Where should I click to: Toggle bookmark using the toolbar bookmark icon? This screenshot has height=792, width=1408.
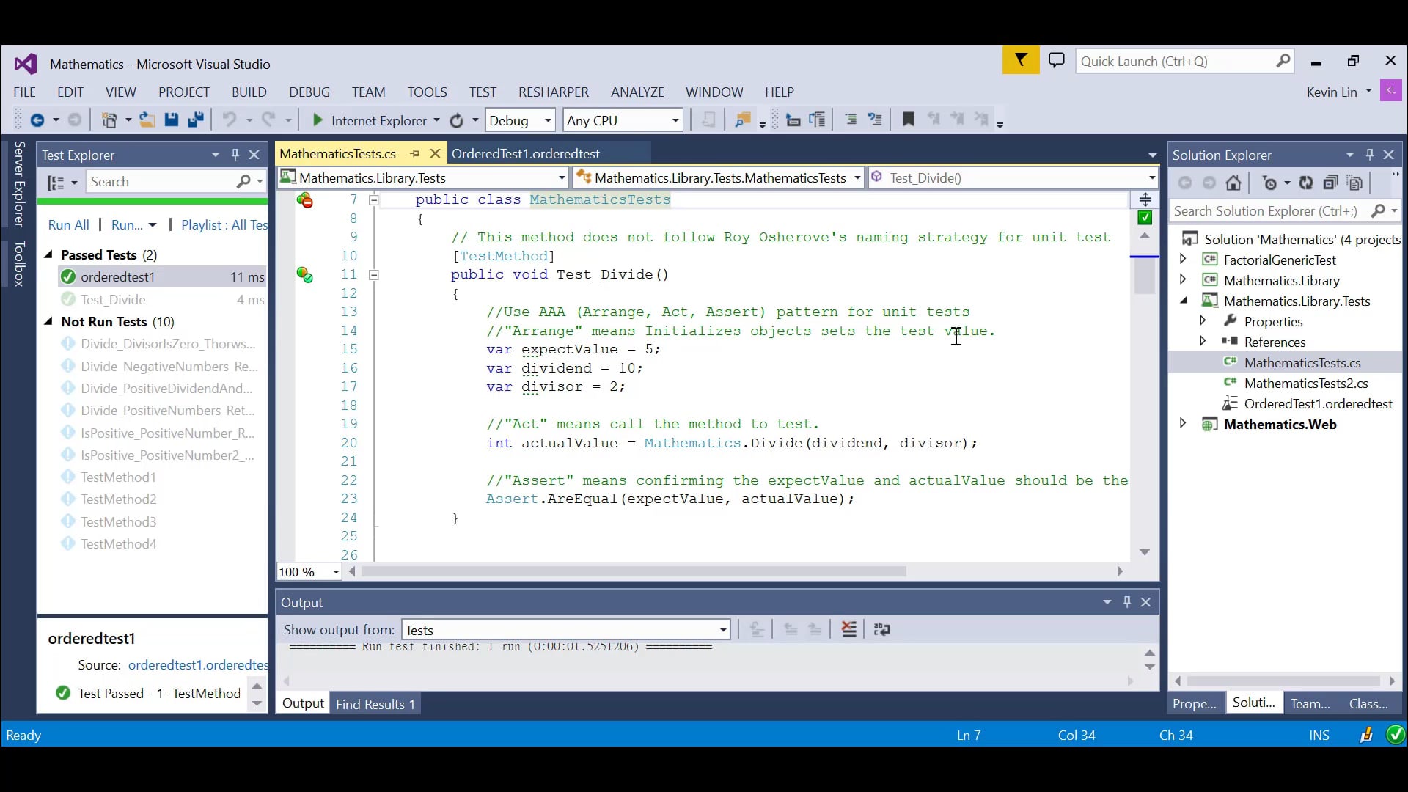(908, 120)
